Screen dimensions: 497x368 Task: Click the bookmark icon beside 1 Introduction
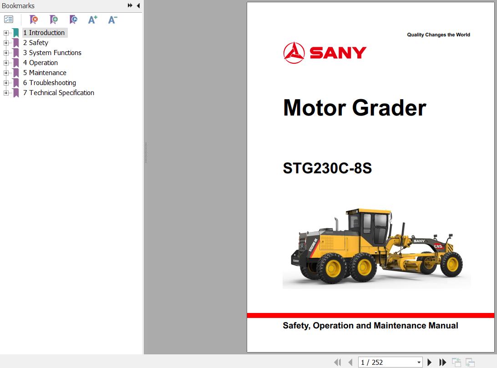pyautogui.click(x=16, y=33)
